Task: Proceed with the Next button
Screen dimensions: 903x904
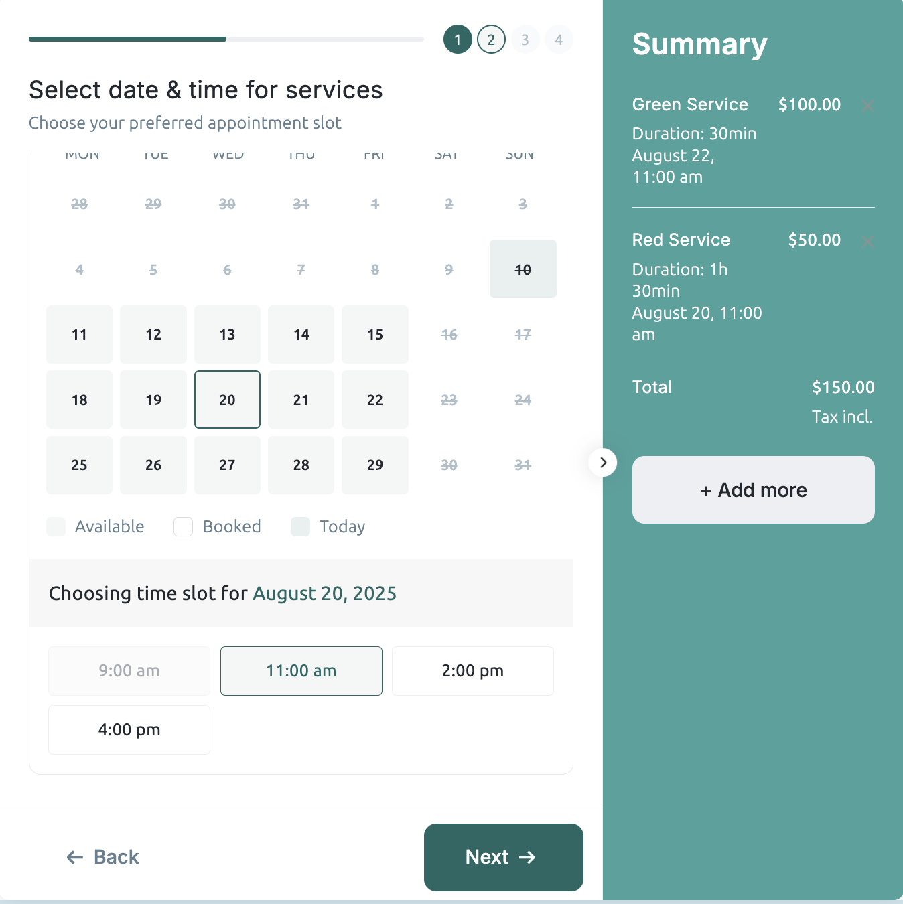Action: click(503, 857)
